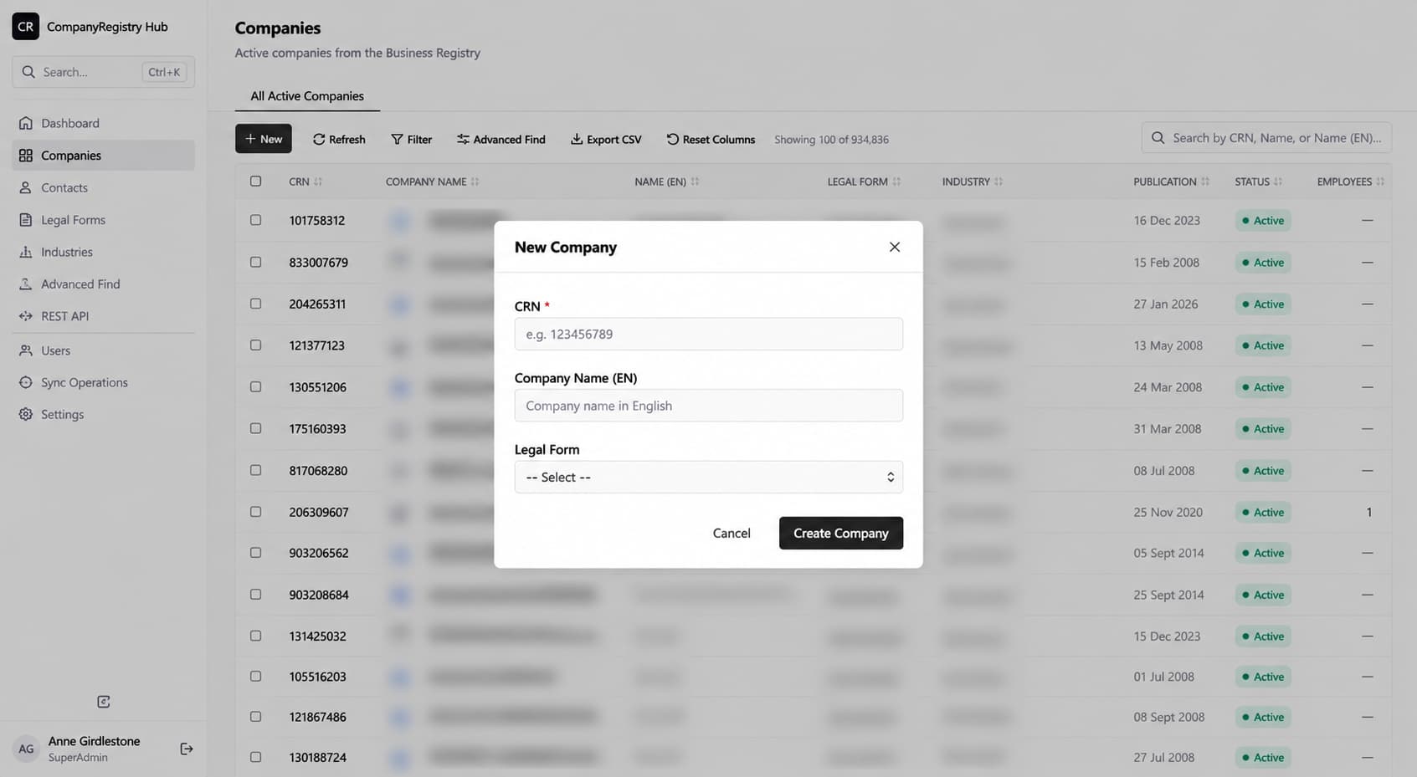
Task: Toggle the select-all checkbox in table header
Action: coord(256,181)
